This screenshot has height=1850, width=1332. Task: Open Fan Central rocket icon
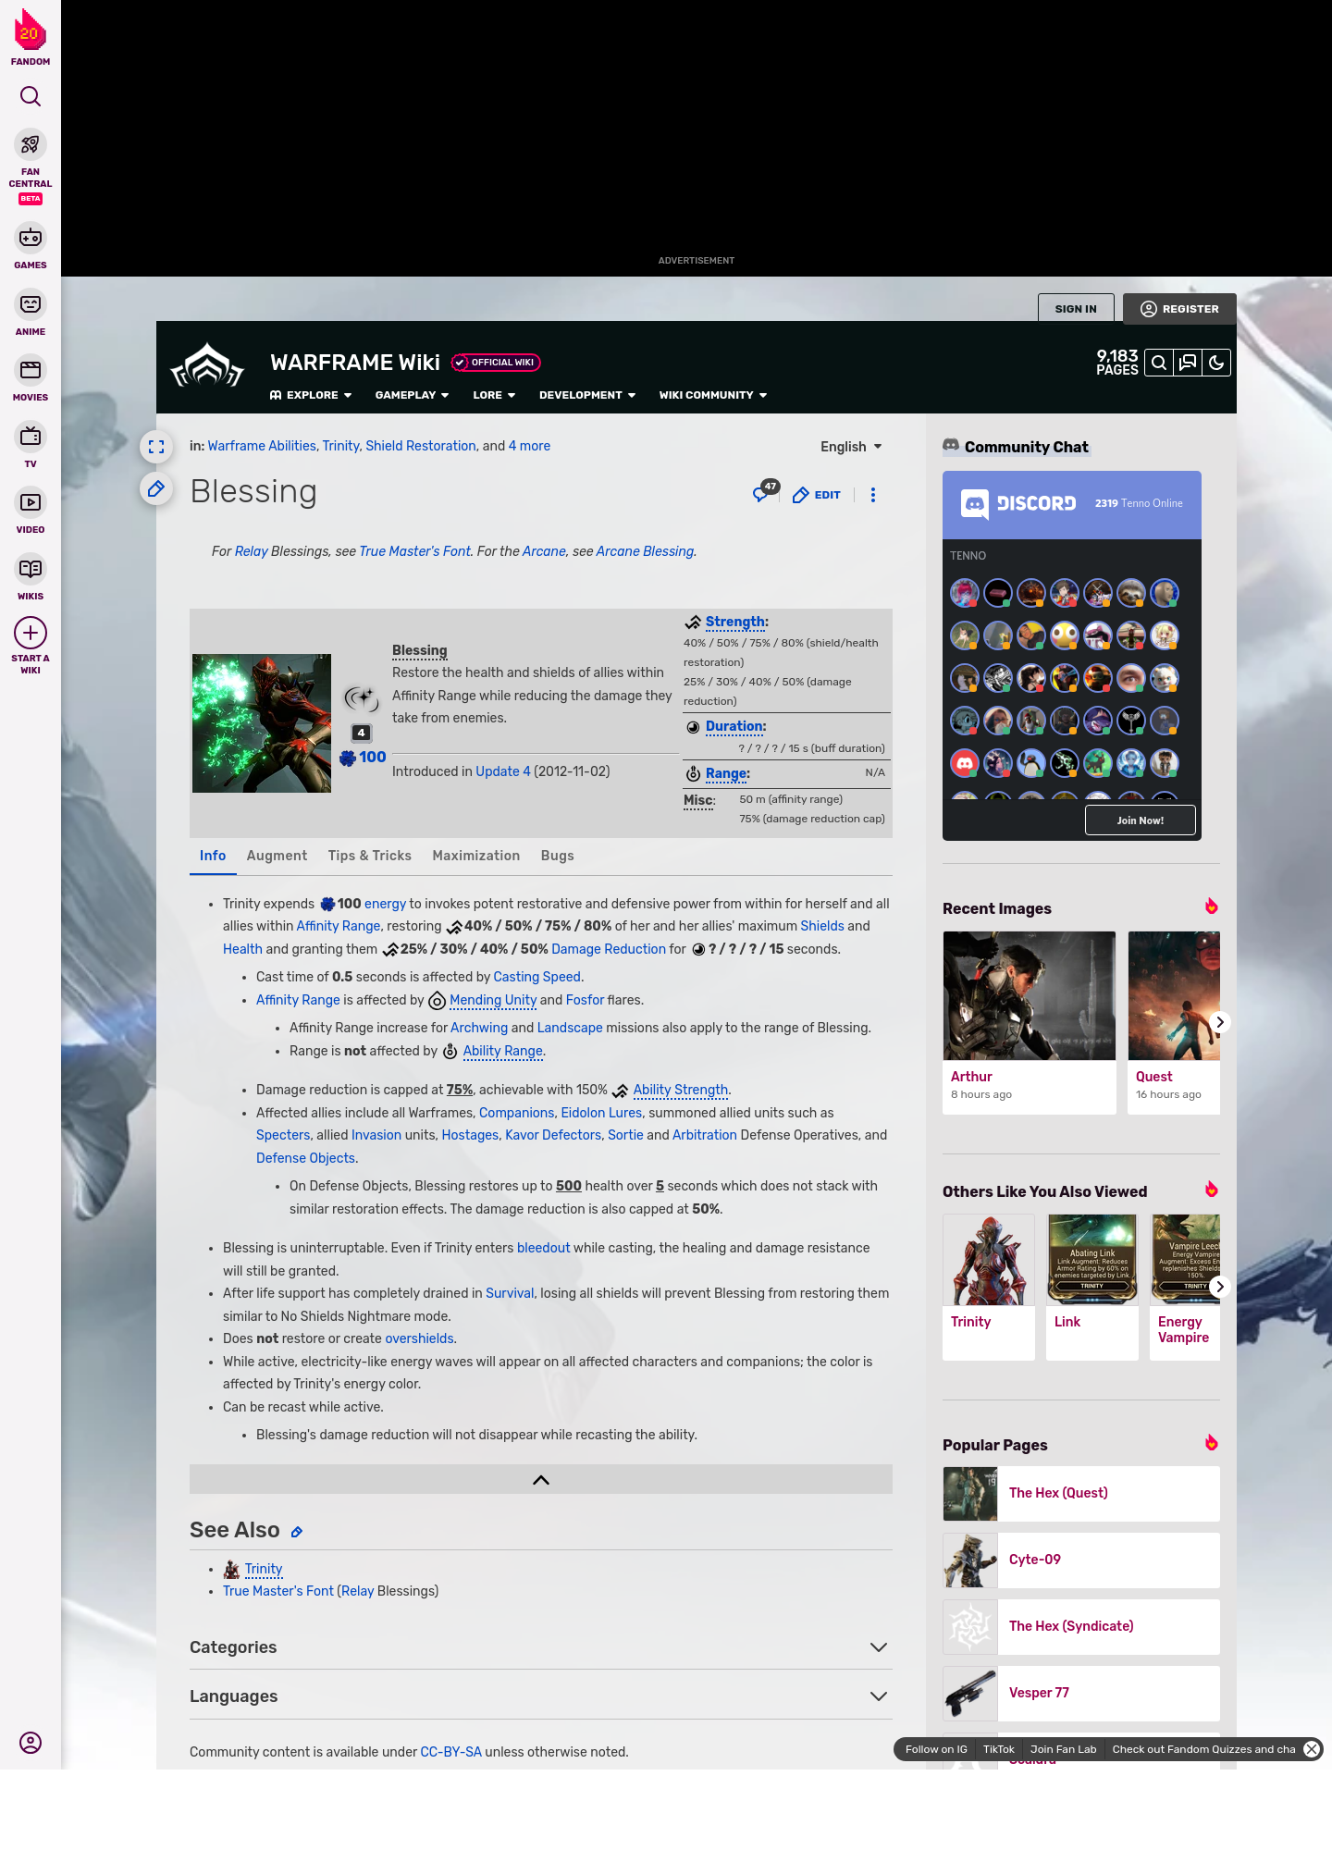coord(31,145)
